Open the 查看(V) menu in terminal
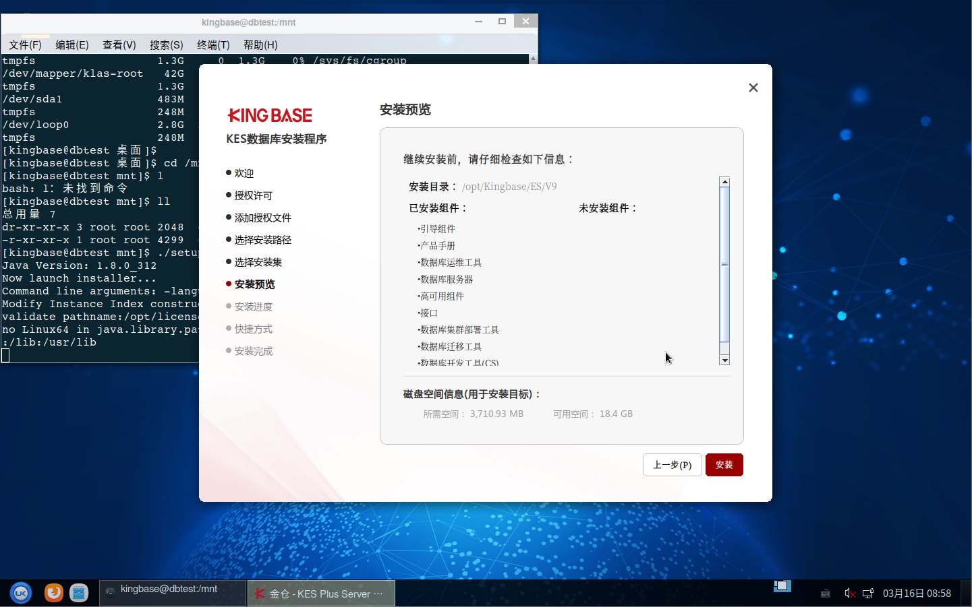 point(119,45)
